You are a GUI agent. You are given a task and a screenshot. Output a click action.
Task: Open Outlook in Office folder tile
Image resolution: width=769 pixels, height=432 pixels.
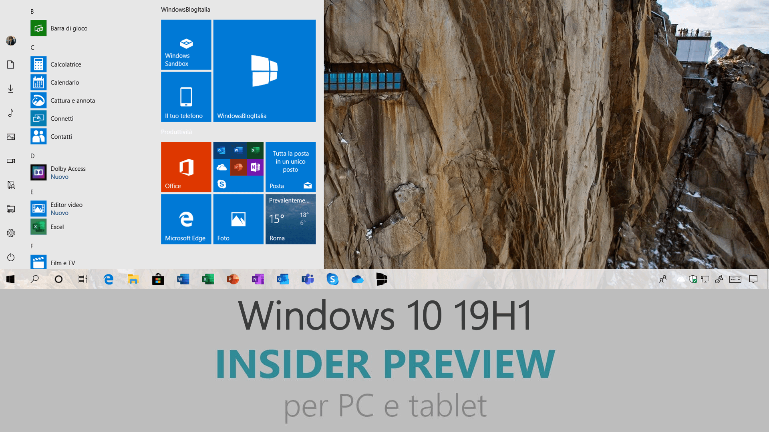(221, 150)
